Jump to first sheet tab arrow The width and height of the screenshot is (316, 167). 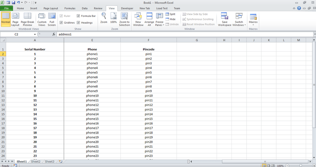click(2, 161)
